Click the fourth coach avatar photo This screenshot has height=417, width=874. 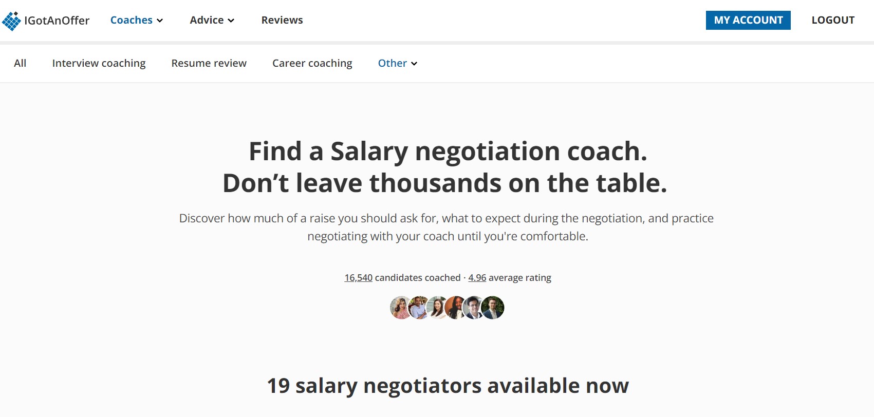[x=455, y=308]
